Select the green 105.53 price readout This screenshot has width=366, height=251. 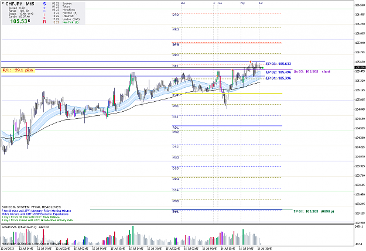coord(19,21)
